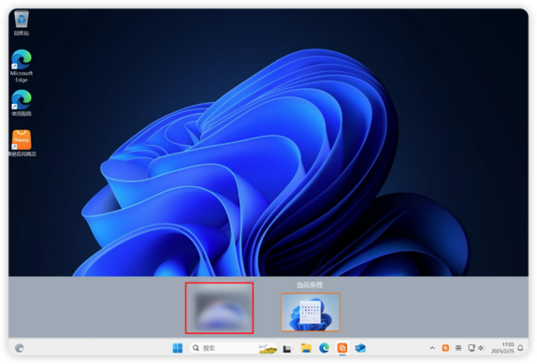537x364 pixels.
Task: Select the blurred desktop thumbnail in switcher
Action: 219,308
